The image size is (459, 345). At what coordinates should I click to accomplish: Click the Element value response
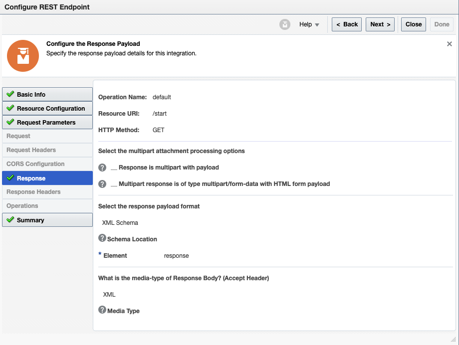tap(176, 256)
